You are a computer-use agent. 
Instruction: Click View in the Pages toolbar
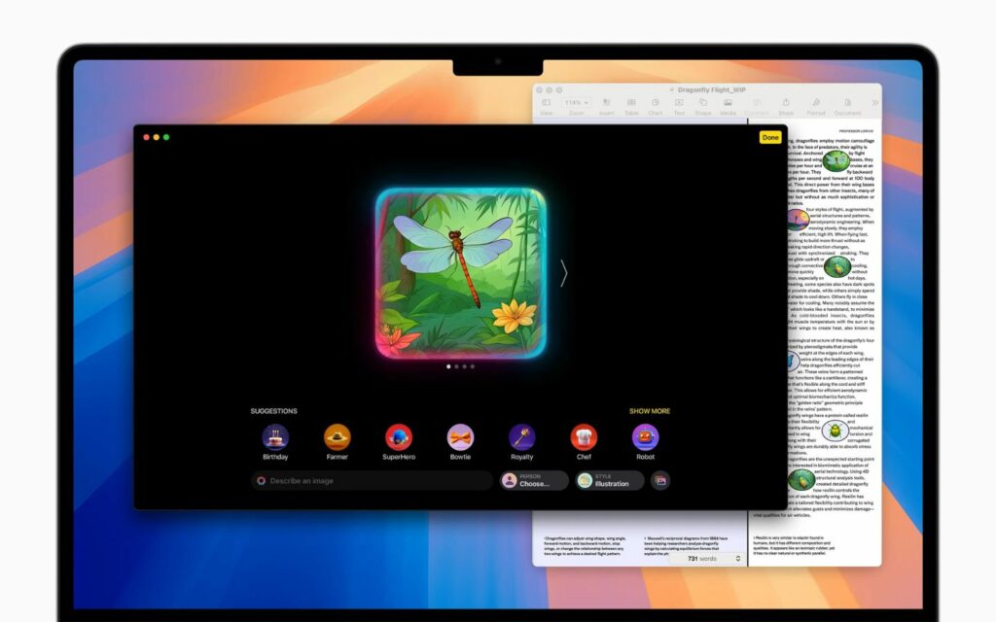548,103
